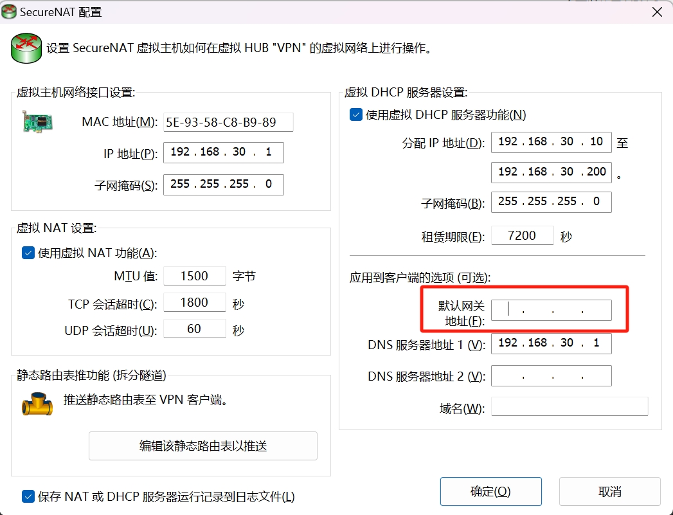673x515 pixels.
Task: Click the SecureNAT router icon in header
Action: pyautogui.click(x=26, y=48)
